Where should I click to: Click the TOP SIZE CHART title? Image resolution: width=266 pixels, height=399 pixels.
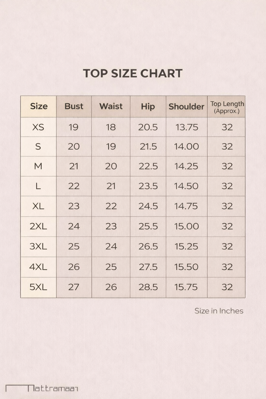pos(133,74)
